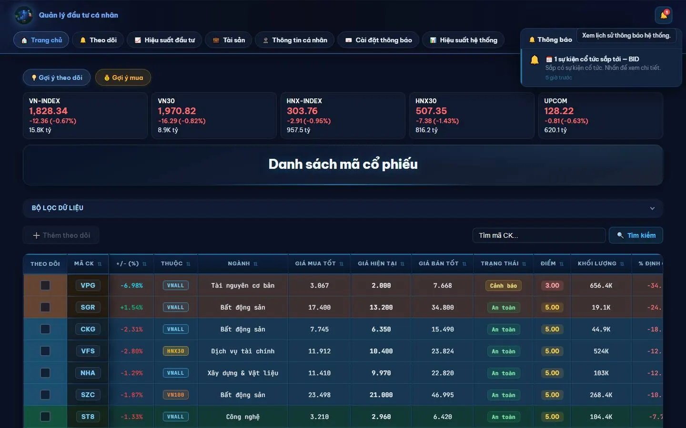Click the bell icon in the BID notification
Image resolution: width=686 pixels, height=428 pixels.
tap(535, 60)
